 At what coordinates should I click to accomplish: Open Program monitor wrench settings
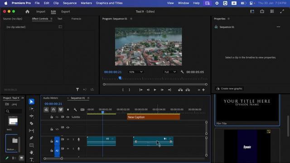pyautogui.click(x=182, y=72)
